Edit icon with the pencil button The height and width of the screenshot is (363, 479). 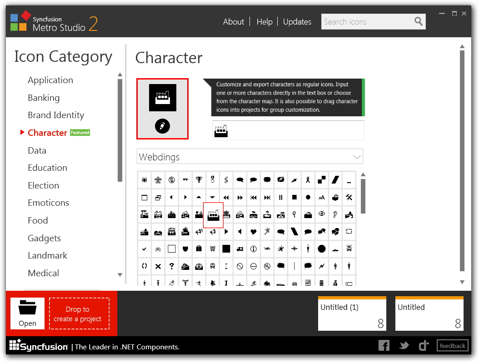point(163,126)
